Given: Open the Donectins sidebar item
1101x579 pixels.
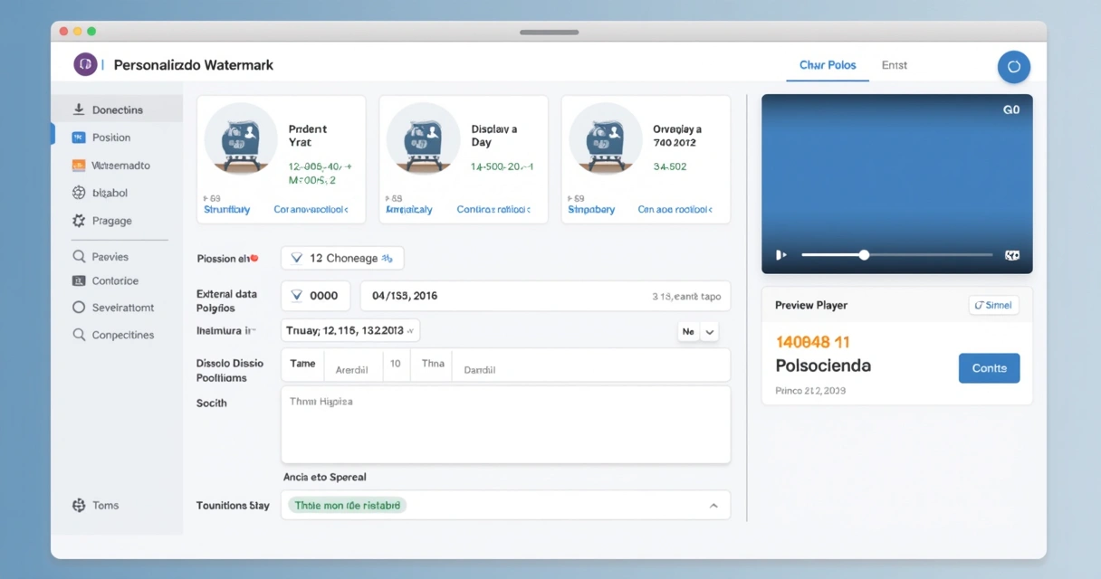Looking at the screenshot, I should (117, 109).
